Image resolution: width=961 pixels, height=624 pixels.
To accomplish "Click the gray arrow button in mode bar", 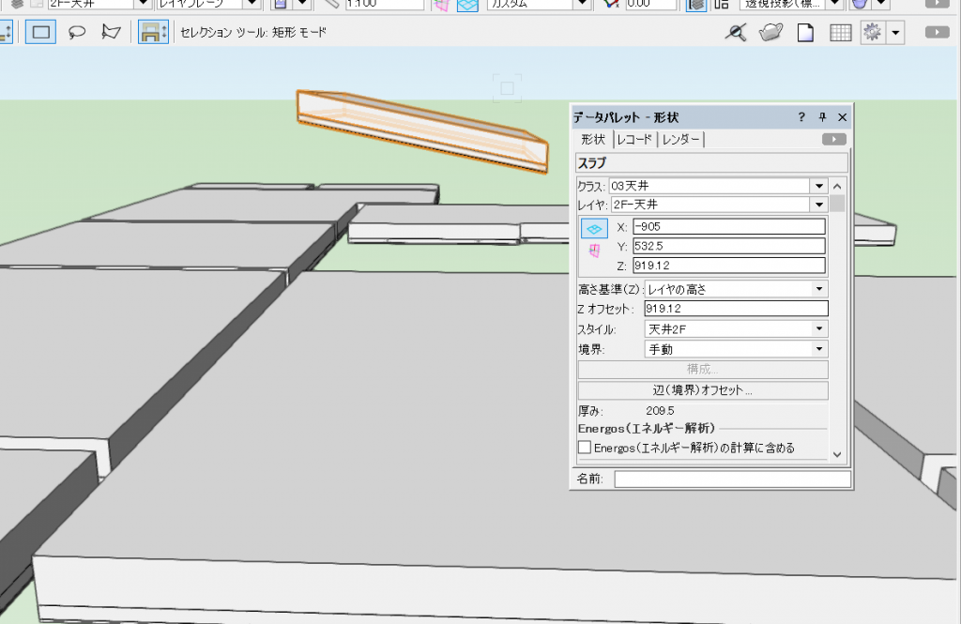I will coord(938,32).
